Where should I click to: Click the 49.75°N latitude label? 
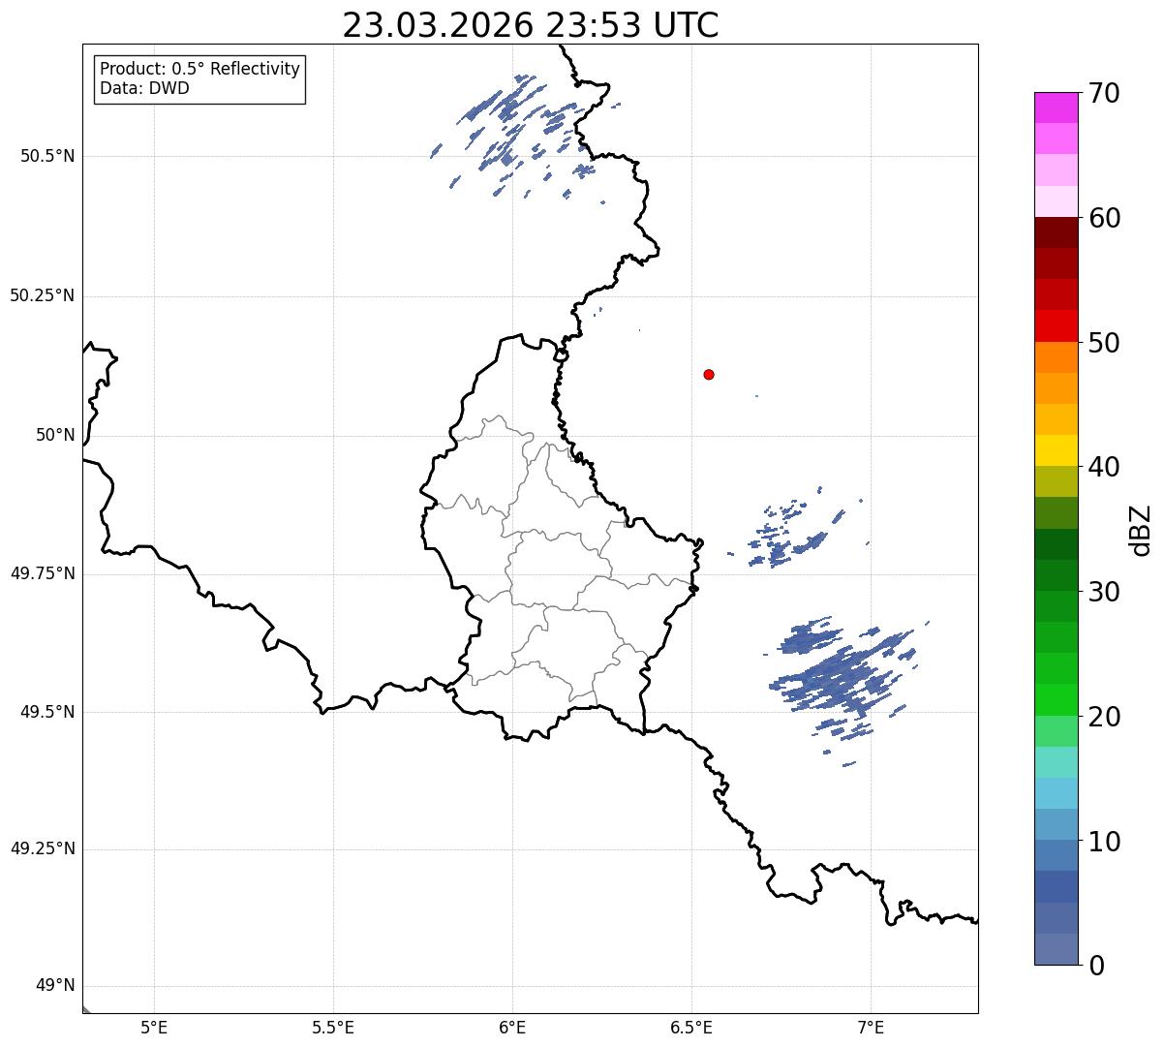[x=43, y=573]
